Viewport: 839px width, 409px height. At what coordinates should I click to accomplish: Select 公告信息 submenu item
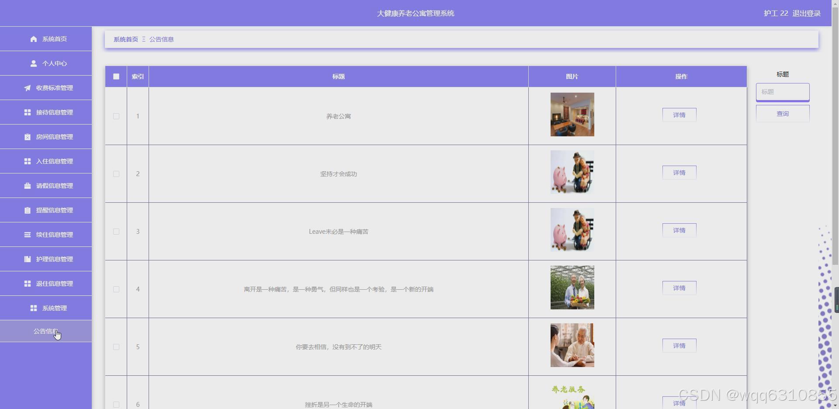46,331
